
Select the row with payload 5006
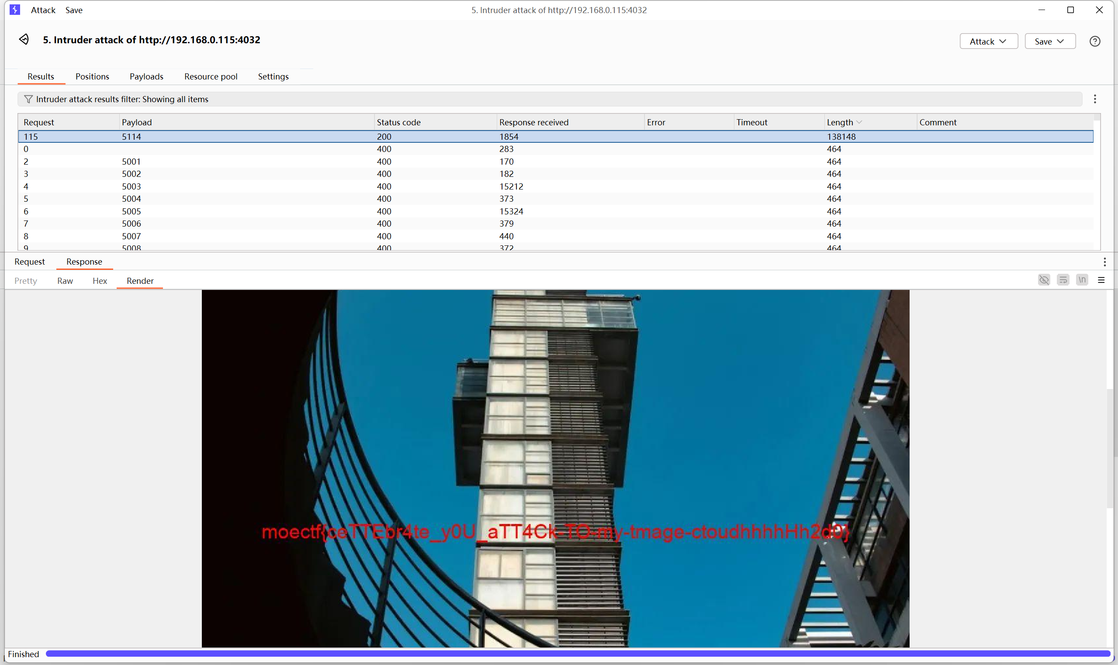tap(555, 224)
